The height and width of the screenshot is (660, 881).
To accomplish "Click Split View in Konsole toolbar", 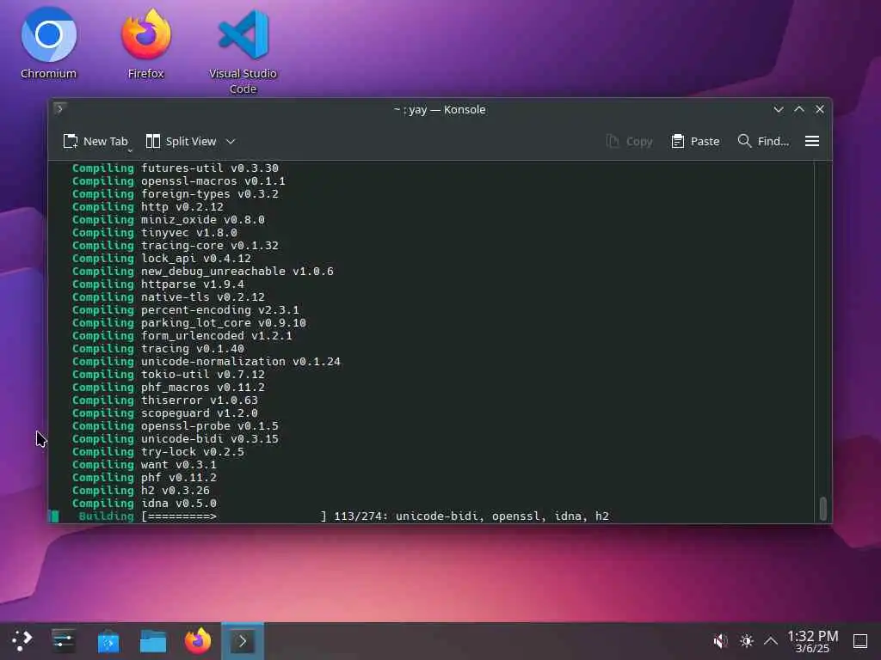I will pos(182,142).
